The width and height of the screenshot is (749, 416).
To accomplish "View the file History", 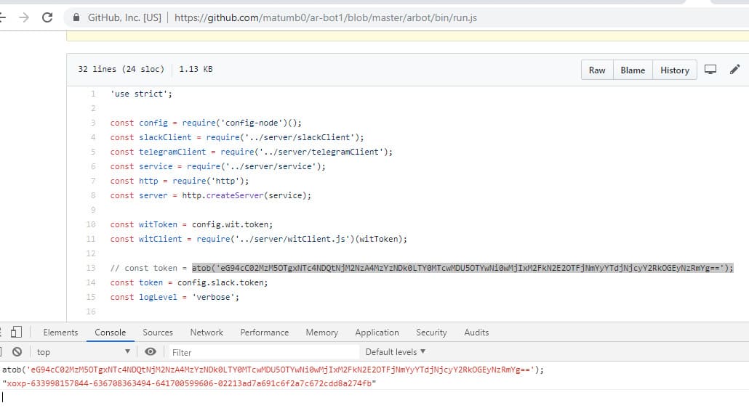I will 674,70.
